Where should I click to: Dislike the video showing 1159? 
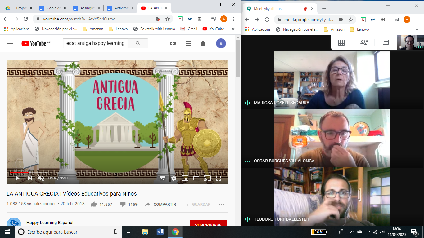[129, 204]
